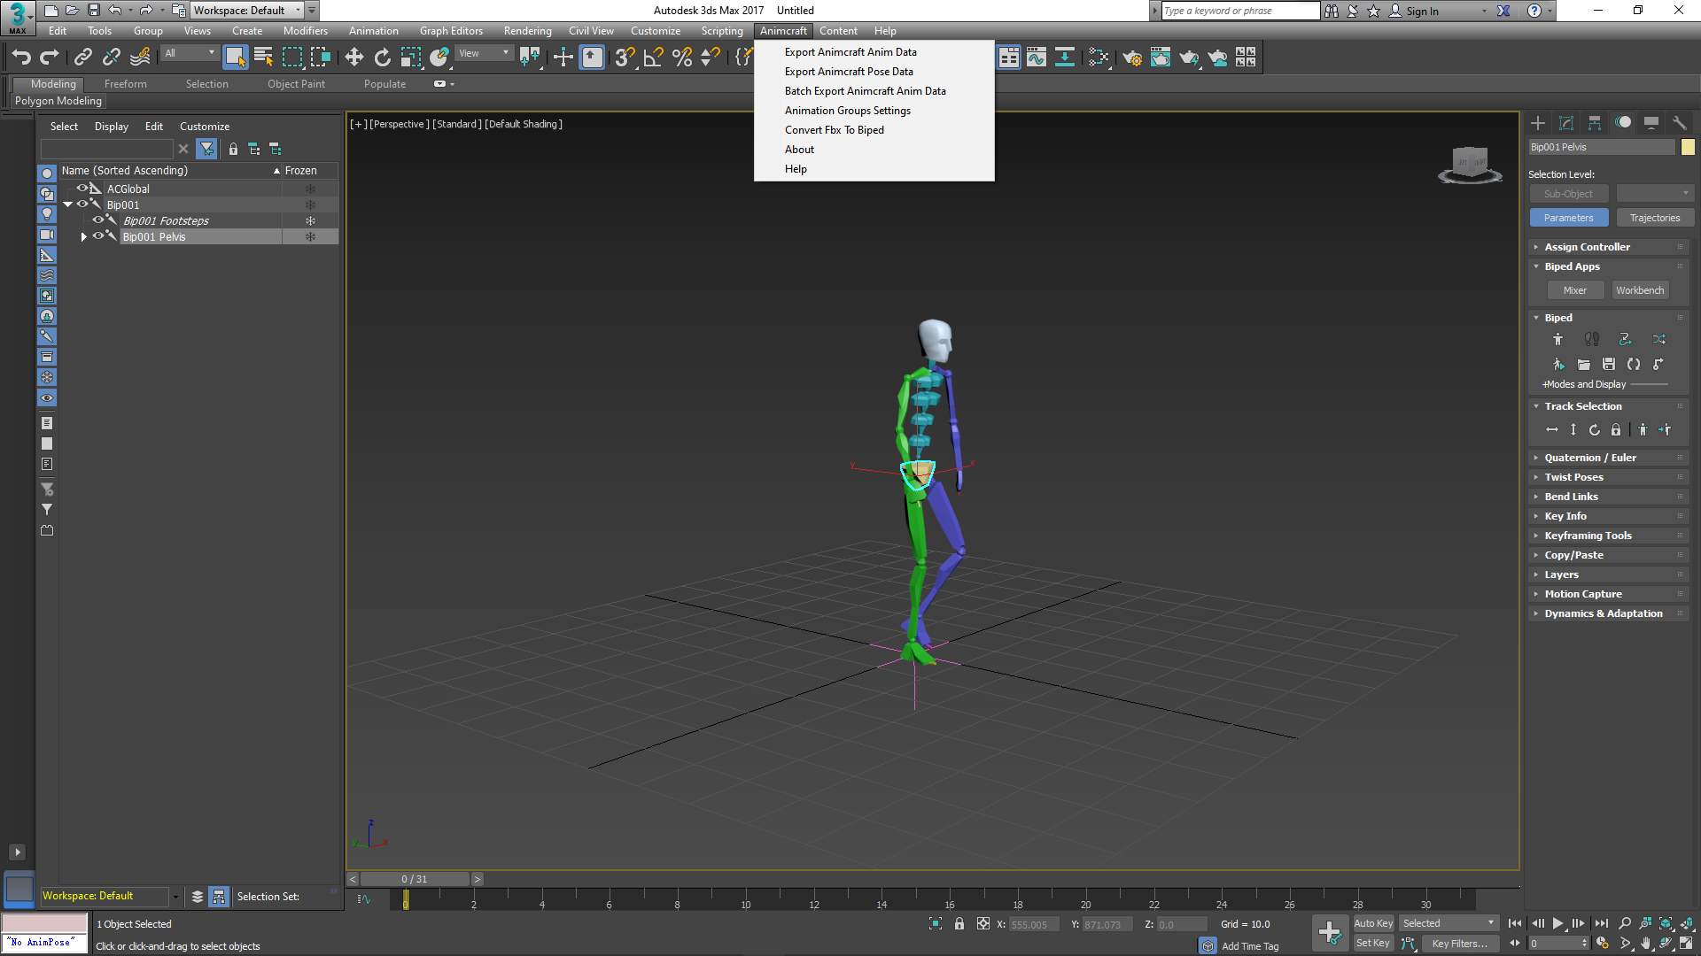Toggle visibility eye of Bip001
This screenshot has height=956, width=1701.
pos(82,204)
